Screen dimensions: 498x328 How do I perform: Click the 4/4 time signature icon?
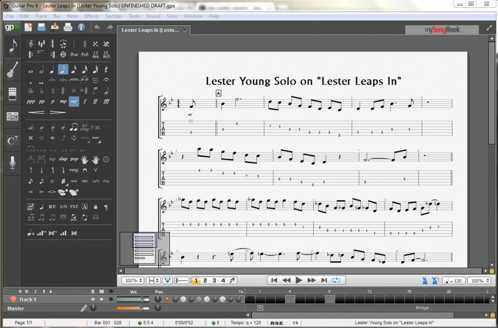click(x=52, y=44)
